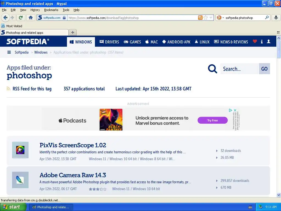Click the Softpedia breadcrumb link
The width and height of the screenshot is (281, 211).
(x=21, y=52)
